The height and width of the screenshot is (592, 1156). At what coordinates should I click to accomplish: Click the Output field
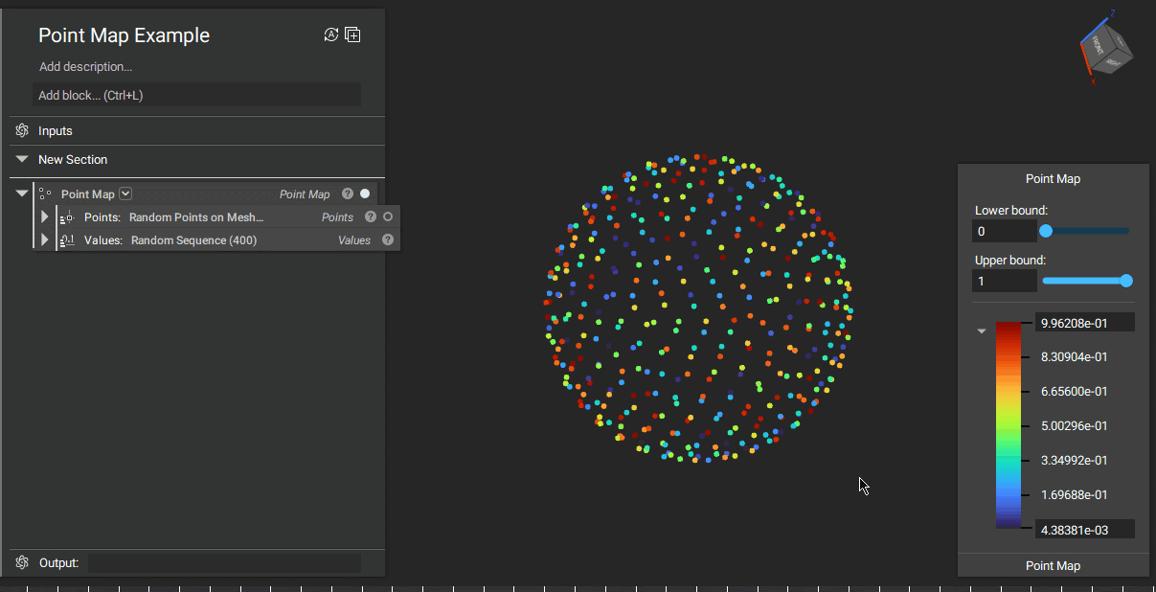click(224, 563)
